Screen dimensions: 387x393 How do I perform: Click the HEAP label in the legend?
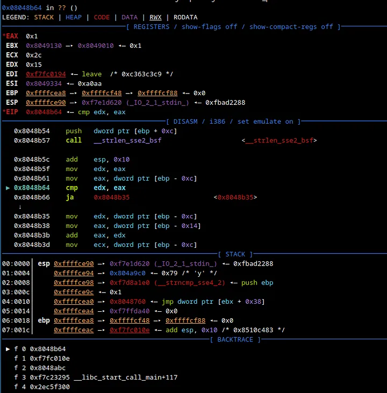click(74, 17)
